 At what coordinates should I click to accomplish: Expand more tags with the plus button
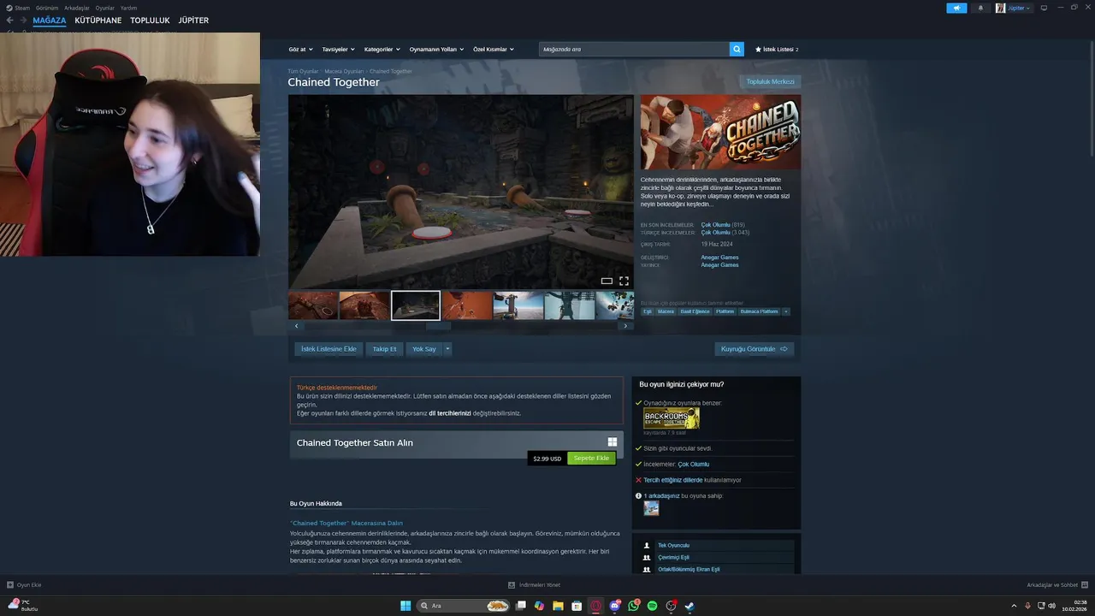pos(786,311)
